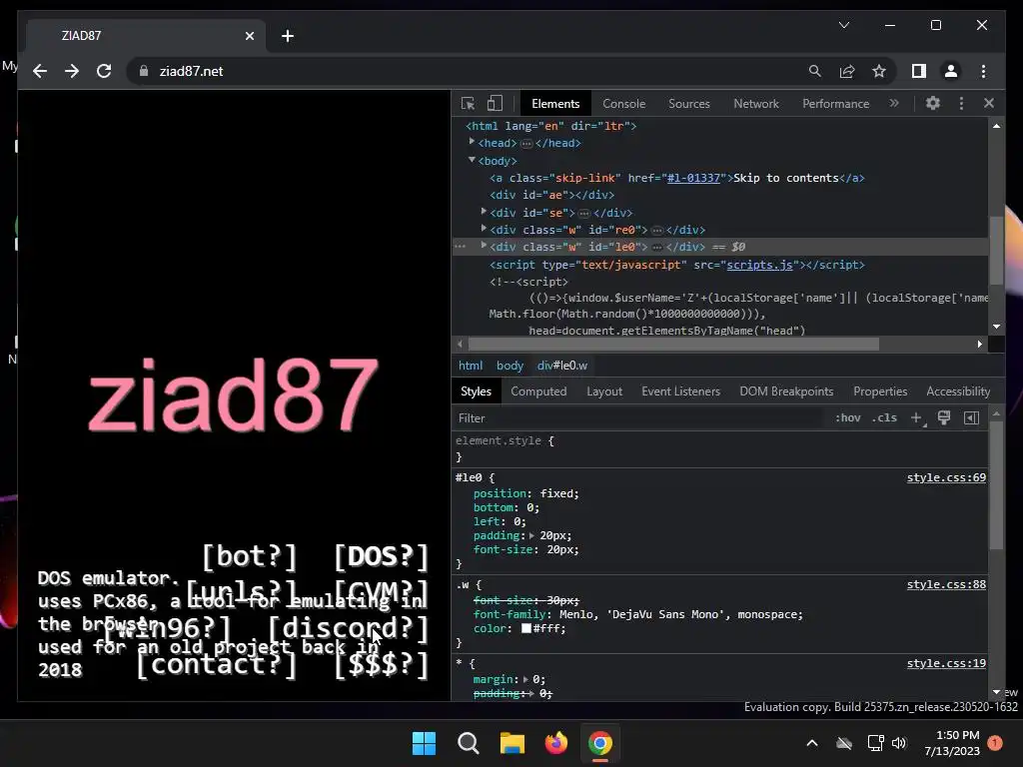Screen dimensions: 1023x767
Task: Expand the div id="le0" node
Action: pos(484,246)
